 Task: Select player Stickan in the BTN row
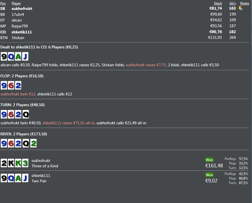coord(18,37)
